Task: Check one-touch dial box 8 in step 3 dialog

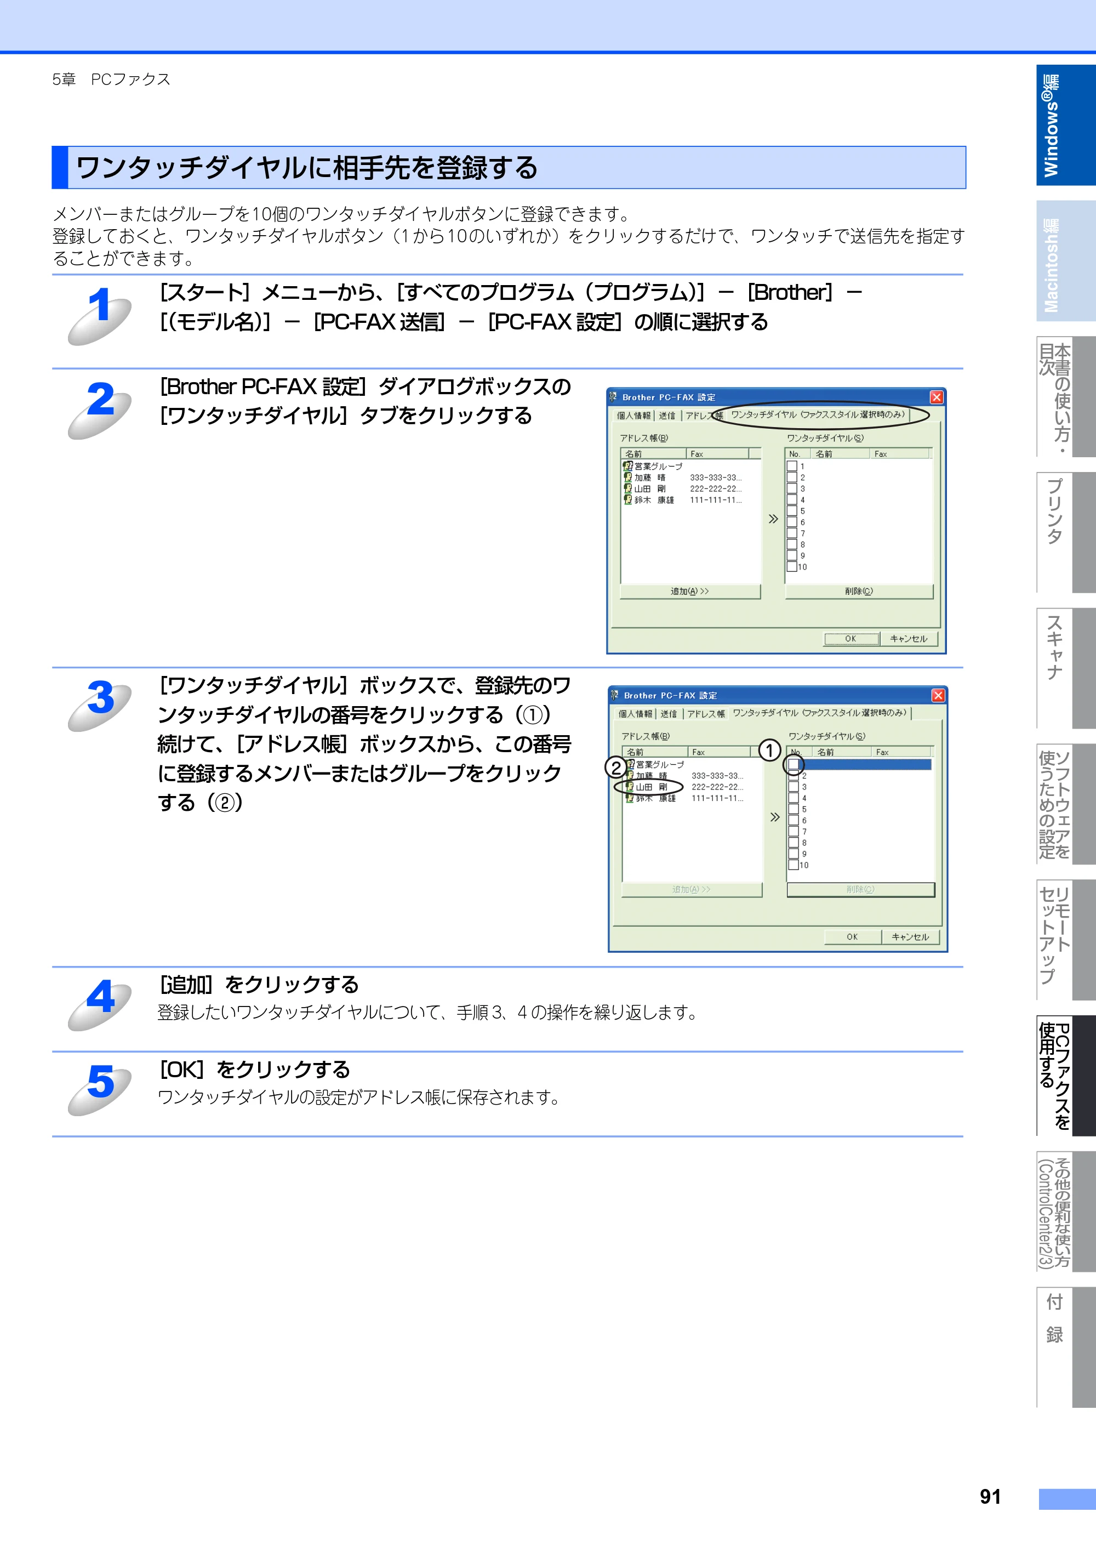Action: (x=794, y=842)
